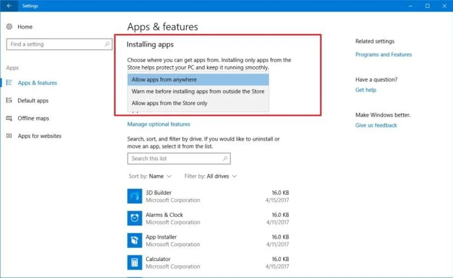This screenshot has width=453, height=278.
Task: Choose Warn me before installing apps option
Action: [198, 91]
